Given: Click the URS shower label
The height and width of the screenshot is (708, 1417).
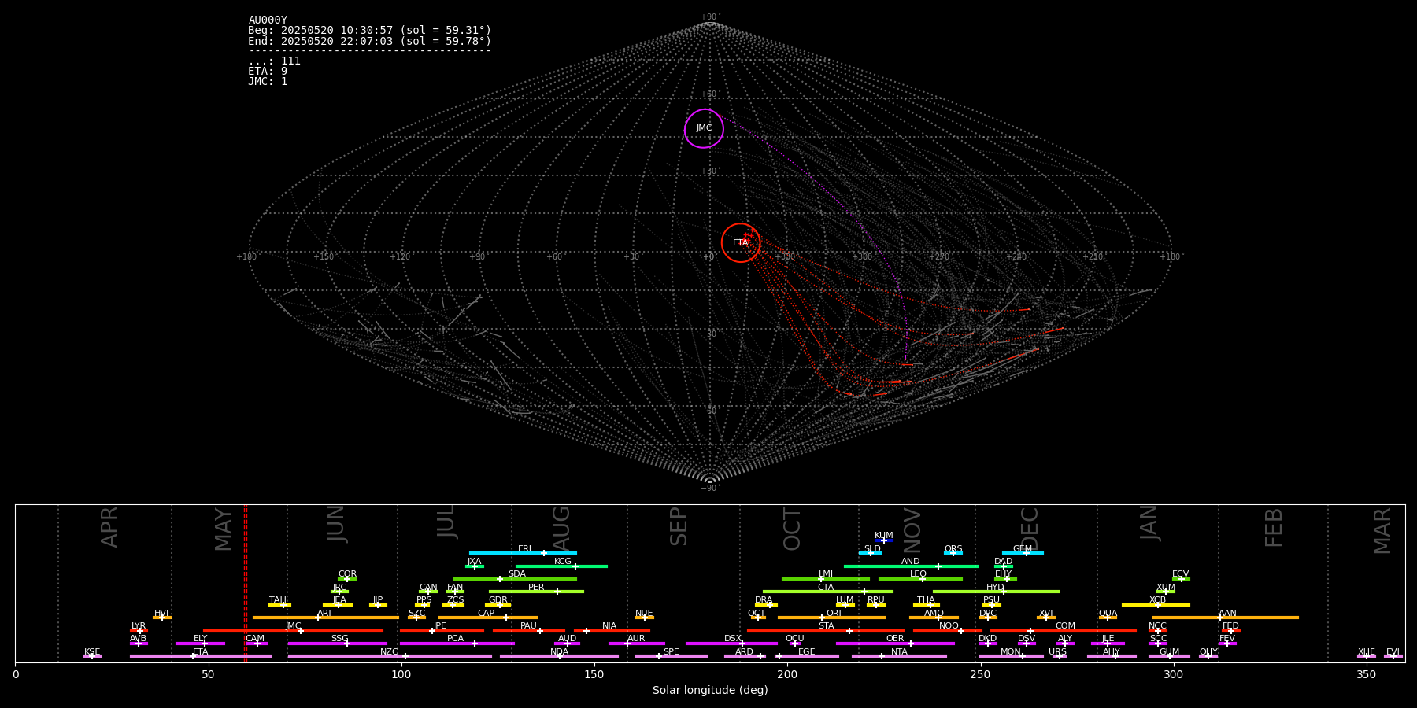Looking at the screenshot, I should (x=1058, y=652).
